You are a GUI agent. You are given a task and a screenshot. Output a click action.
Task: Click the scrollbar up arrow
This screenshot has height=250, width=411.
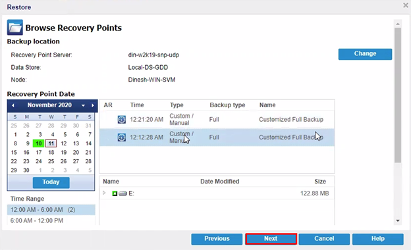tap(398, 24)
